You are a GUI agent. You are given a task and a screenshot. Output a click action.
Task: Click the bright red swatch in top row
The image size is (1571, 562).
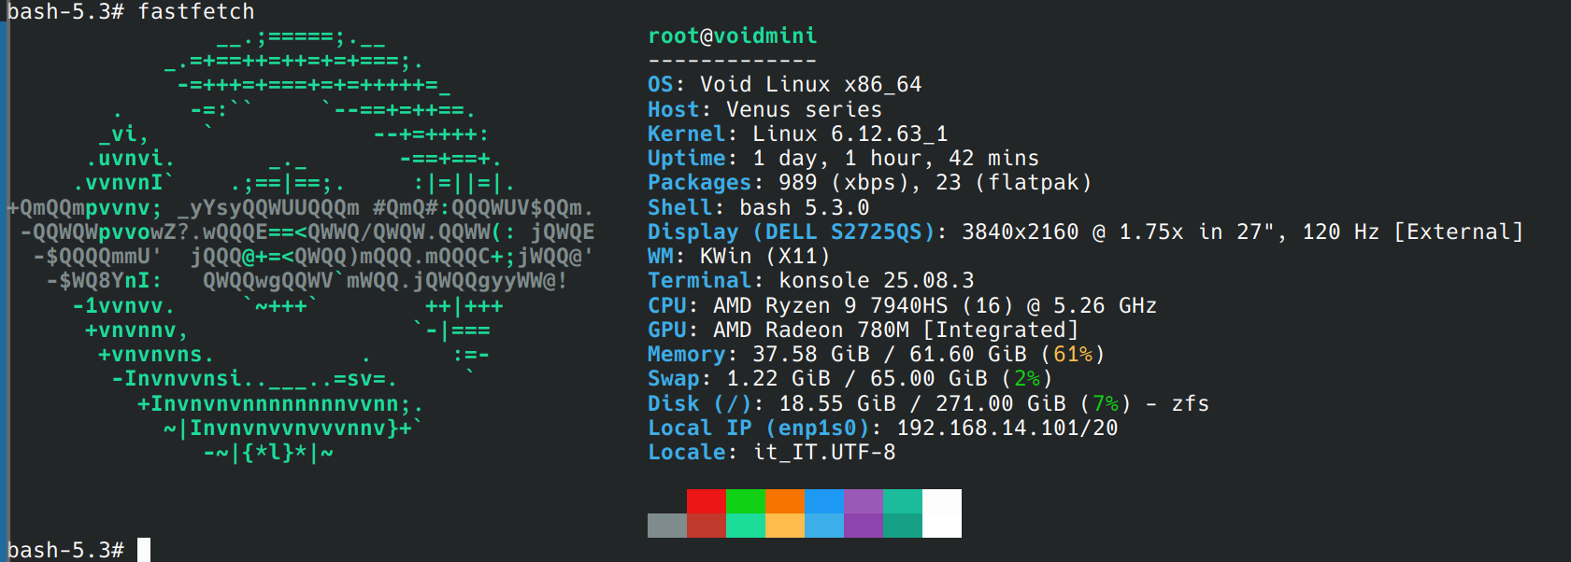706,501
